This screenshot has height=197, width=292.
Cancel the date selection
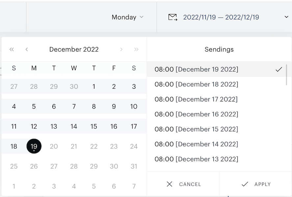183,184
